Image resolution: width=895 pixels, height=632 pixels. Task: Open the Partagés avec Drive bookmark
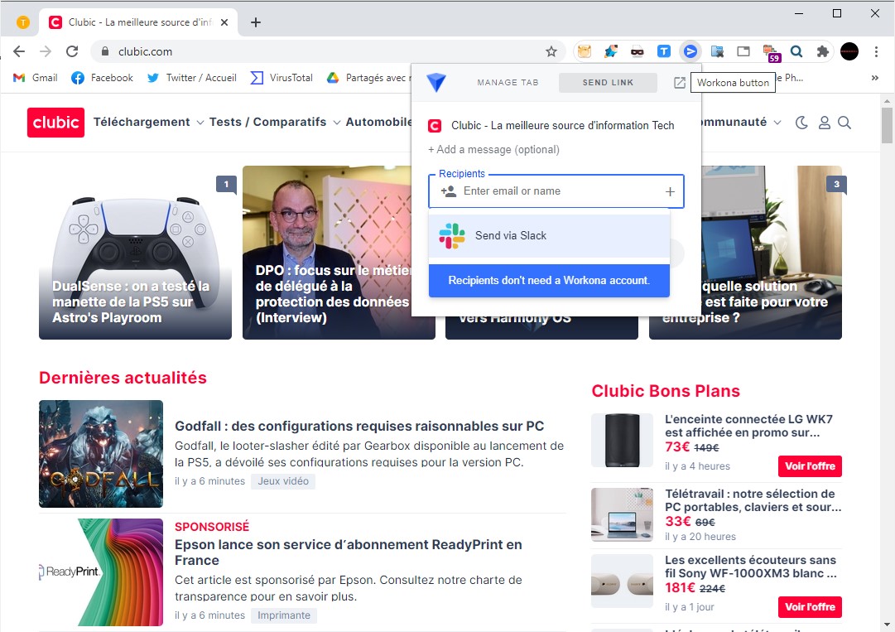(x=368, y=78)
